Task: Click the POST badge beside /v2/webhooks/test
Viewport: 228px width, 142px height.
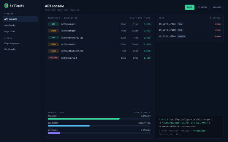Action: [x=54, y=51]
